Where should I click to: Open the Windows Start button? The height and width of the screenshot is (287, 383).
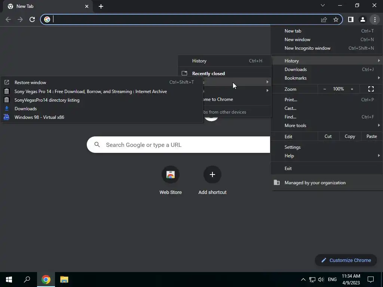(9, 280)
